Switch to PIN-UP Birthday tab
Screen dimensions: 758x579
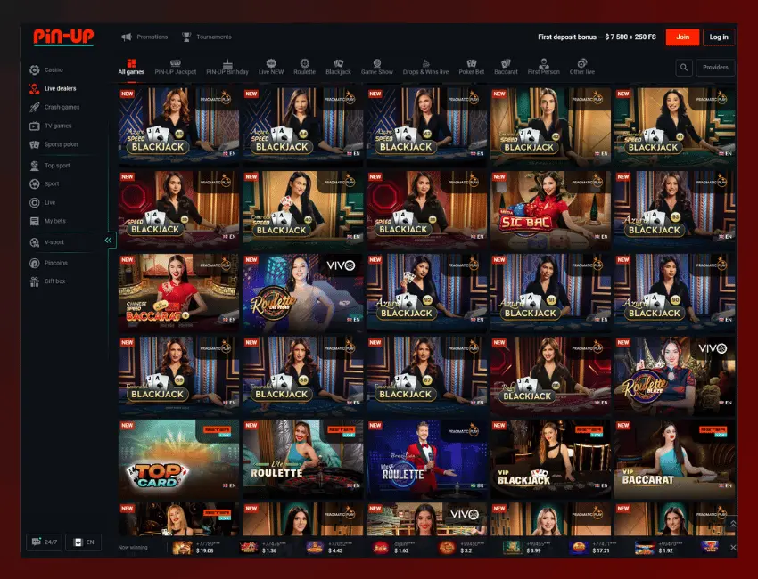(227, 67)
